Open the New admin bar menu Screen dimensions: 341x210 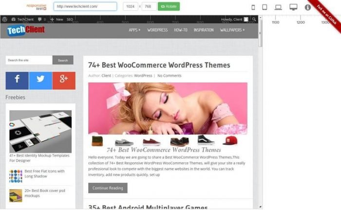[x=57, y=19]
